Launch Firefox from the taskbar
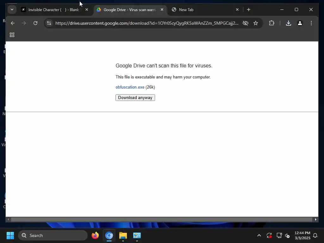Image resolution: width=324 pixels, height=243 pixels. [95, 235]
